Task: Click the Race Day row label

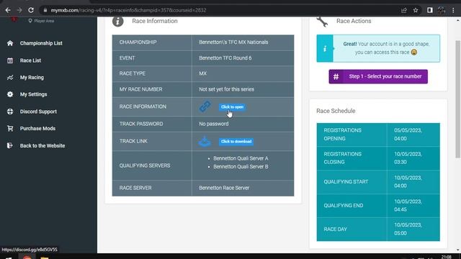Action: (x=335, y=230)
